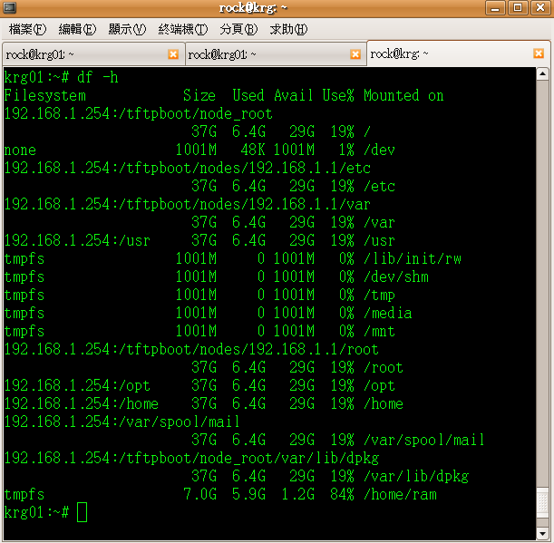Screen dimensions: 554x543
Task: Switch to the first rock@krg01 tab
Action: point(82,55)
